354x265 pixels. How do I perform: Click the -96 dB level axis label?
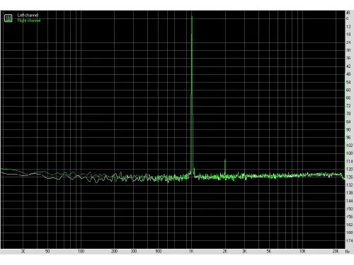348,137
